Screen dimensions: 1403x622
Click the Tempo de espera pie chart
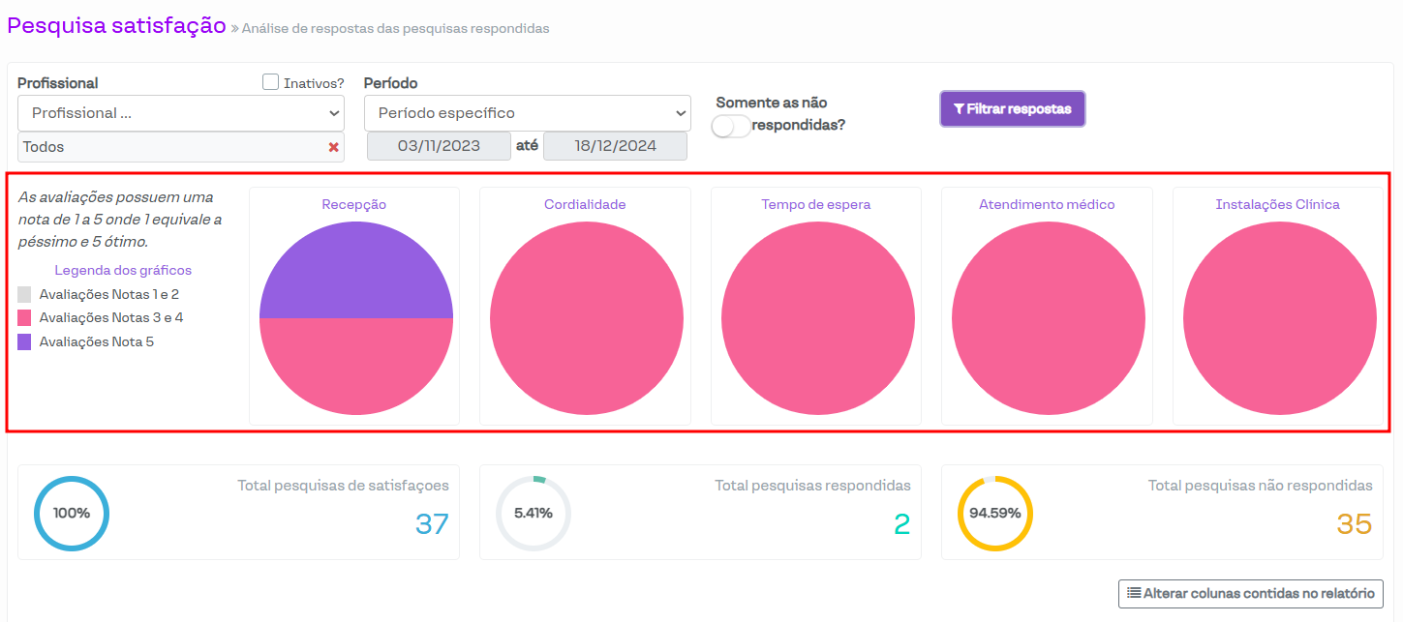(817, 318)
